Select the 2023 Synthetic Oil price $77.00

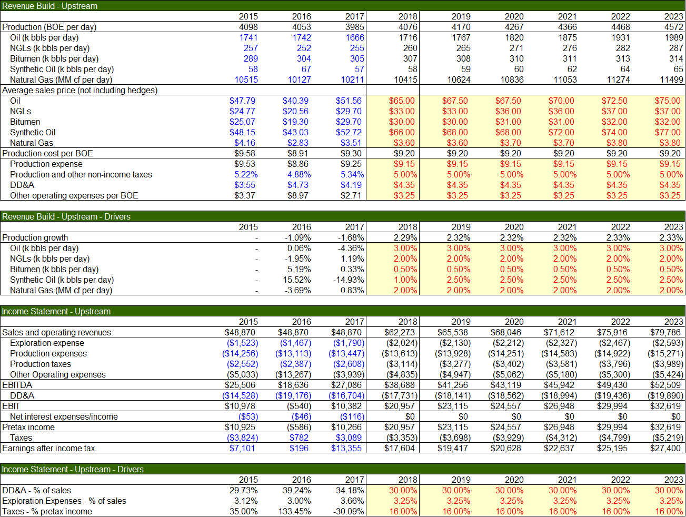(668, 132)
